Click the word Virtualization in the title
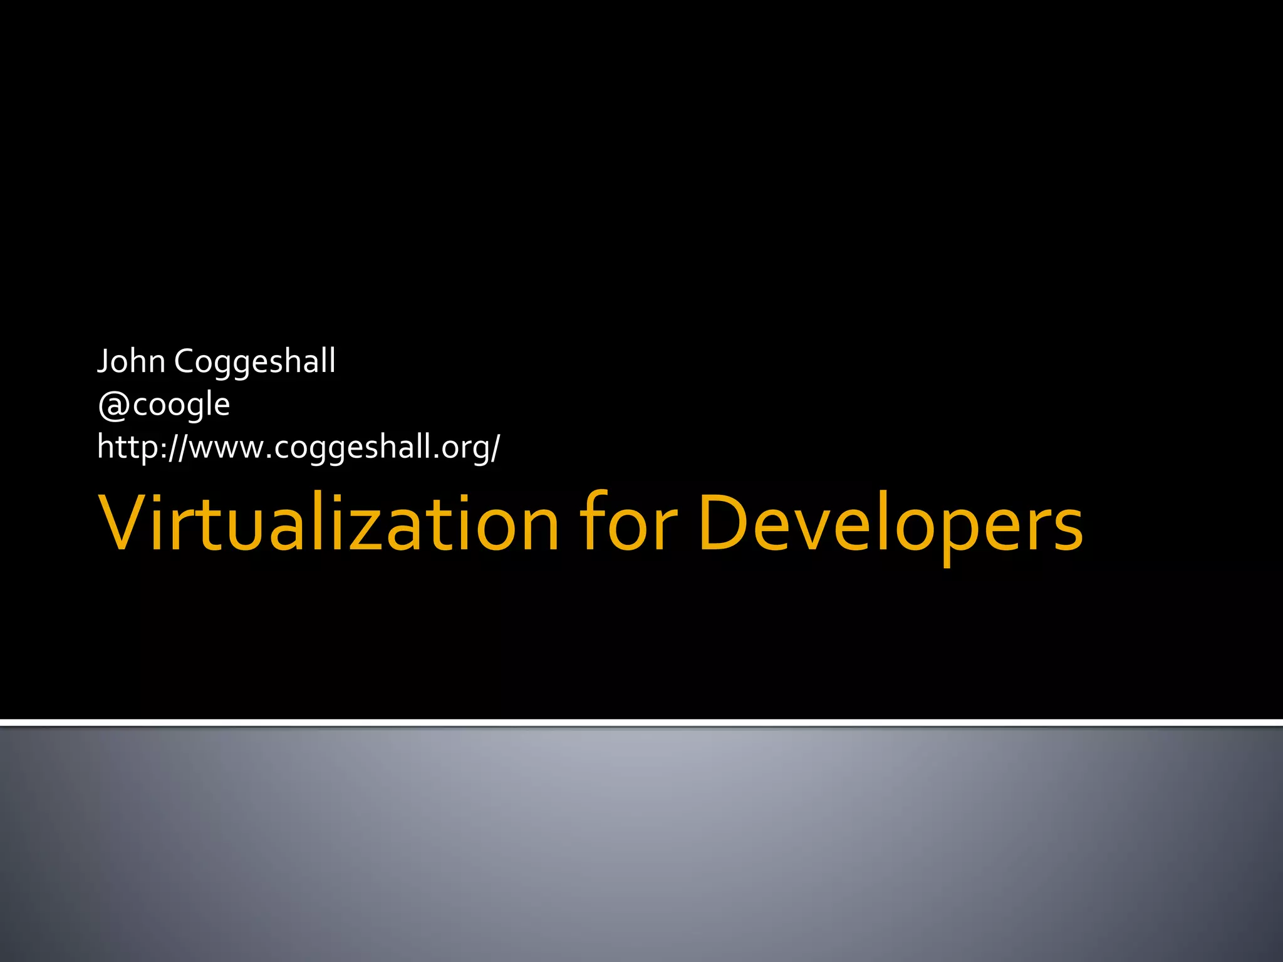Screen dimensions: 1283x962 [x=328, y=524]
